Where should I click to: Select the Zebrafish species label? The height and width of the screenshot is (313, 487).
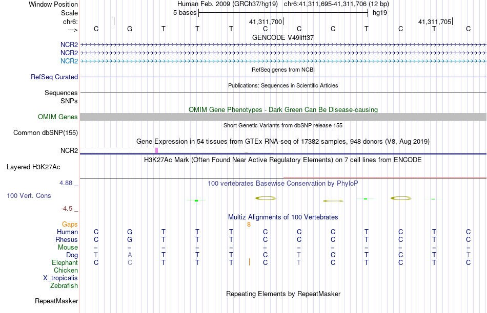coord(64,285)
